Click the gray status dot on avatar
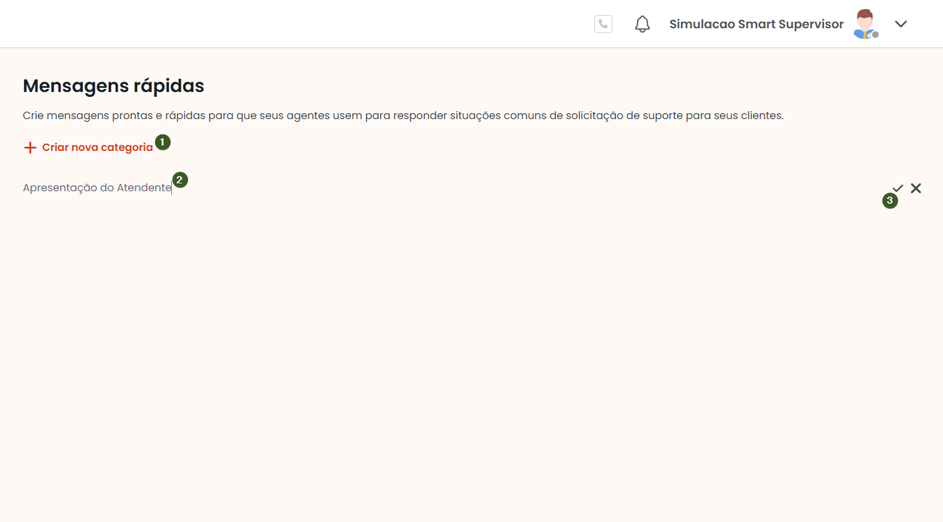 coord(876,35)
